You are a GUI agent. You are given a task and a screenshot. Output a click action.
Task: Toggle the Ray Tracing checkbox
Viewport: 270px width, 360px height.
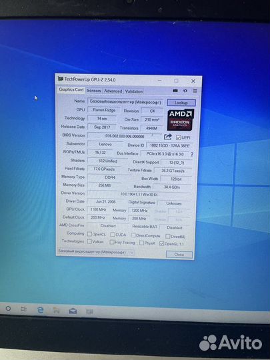[x=112, y=242]
